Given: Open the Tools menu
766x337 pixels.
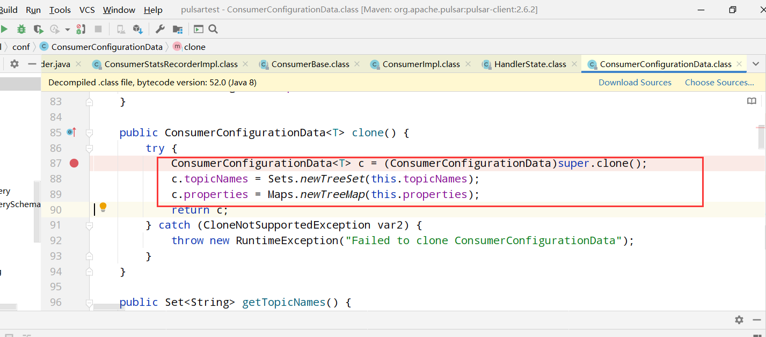Looking at the screenshot, I should coord(60,10).
